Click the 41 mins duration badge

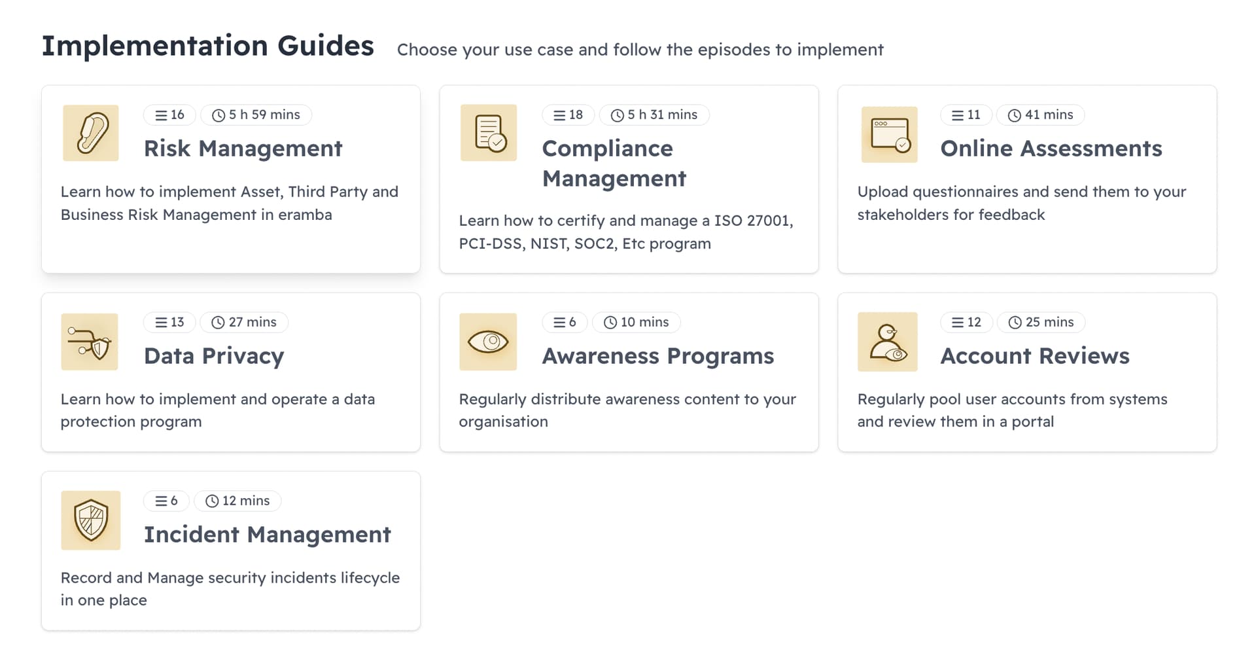[x=1040, y=115]
